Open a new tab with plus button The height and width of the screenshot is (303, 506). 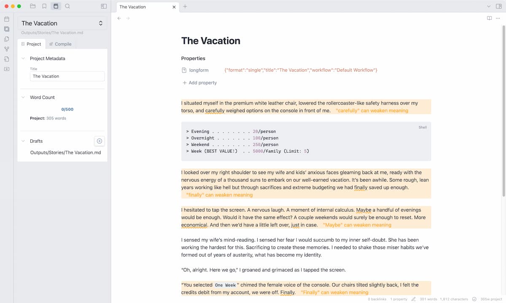[185, 6]
